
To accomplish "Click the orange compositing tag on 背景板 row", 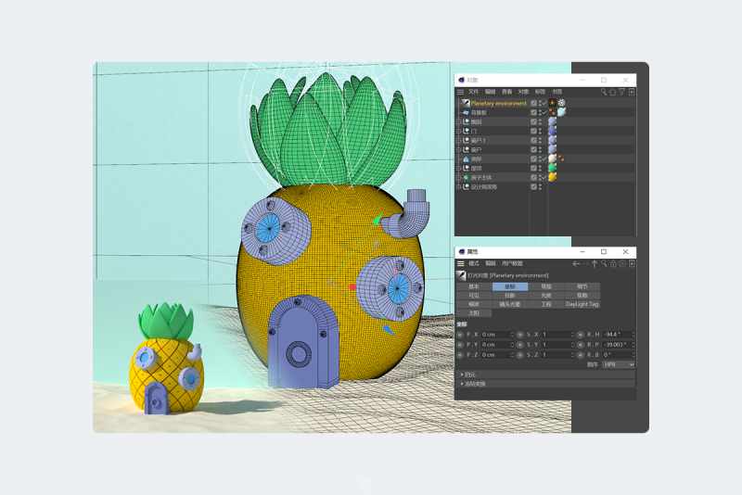I will pyautogui.click(x=552, y=112).
